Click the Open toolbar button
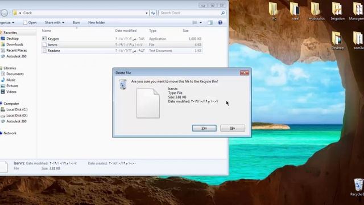The width and height of the screenshot is (364, 205). pyautogui.click(x=30, y=23)
